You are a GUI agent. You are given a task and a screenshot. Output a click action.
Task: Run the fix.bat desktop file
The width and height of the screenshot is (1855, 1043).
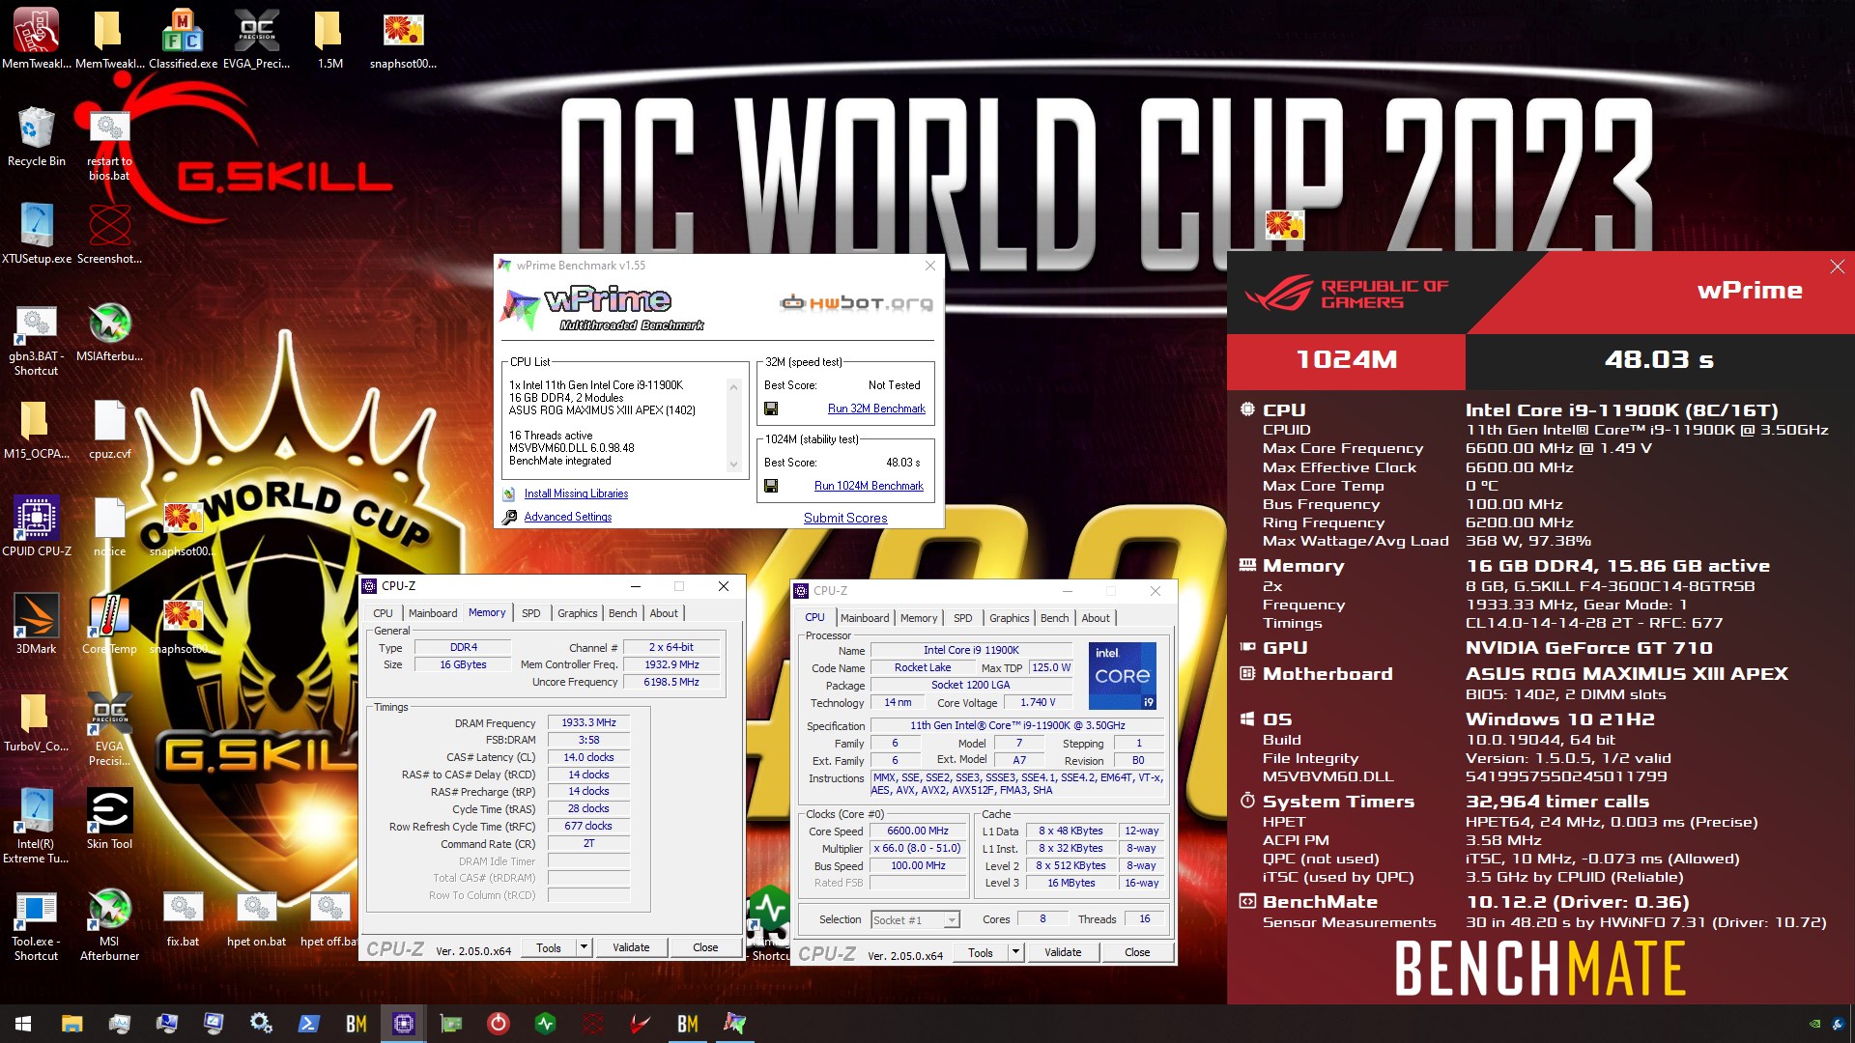pyautogui.click(x=183, y=918)
